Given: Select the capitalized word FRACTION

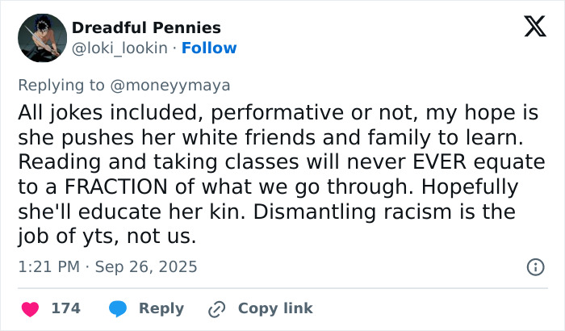Looking at the screenshot, I should 116,186.
